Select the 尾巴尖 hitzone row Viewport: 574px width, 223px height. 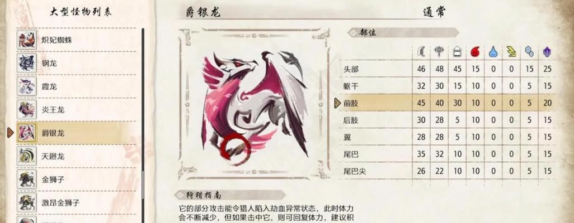coord(448,171)
